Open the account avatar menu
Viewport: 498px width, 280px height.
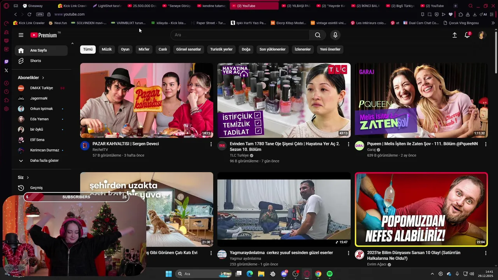tap(482, 35)
